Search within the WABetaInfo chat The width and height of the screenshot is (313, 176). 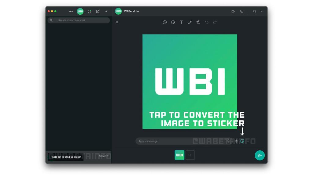255,11
